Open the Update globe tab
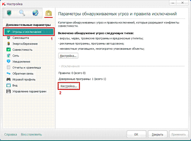 tap(35, 13)
